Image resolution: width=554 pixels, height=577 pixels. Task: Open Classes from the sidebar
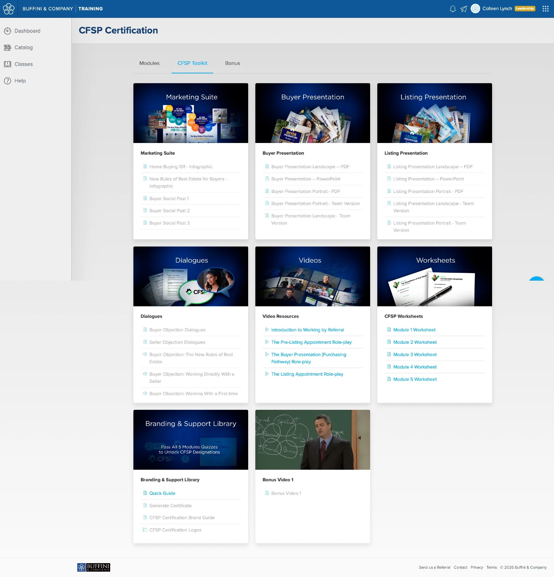24,64
